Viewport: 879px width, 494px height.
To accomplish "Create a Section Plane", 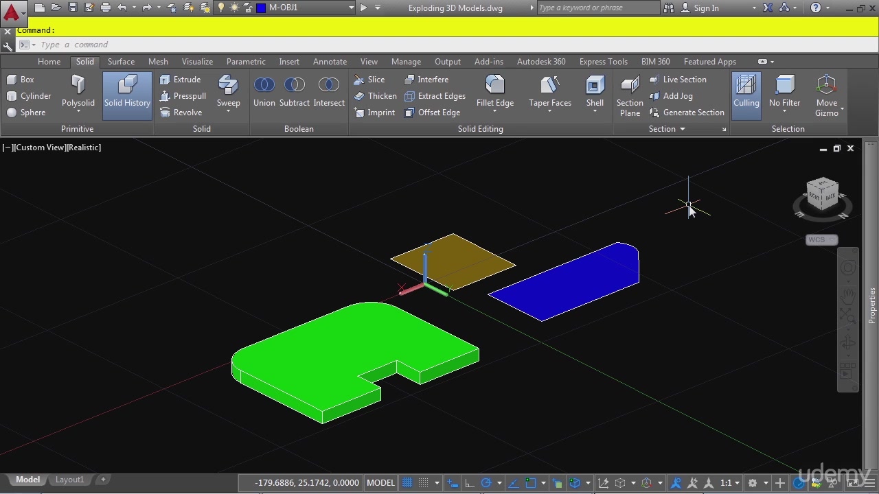I will [630, 96].
